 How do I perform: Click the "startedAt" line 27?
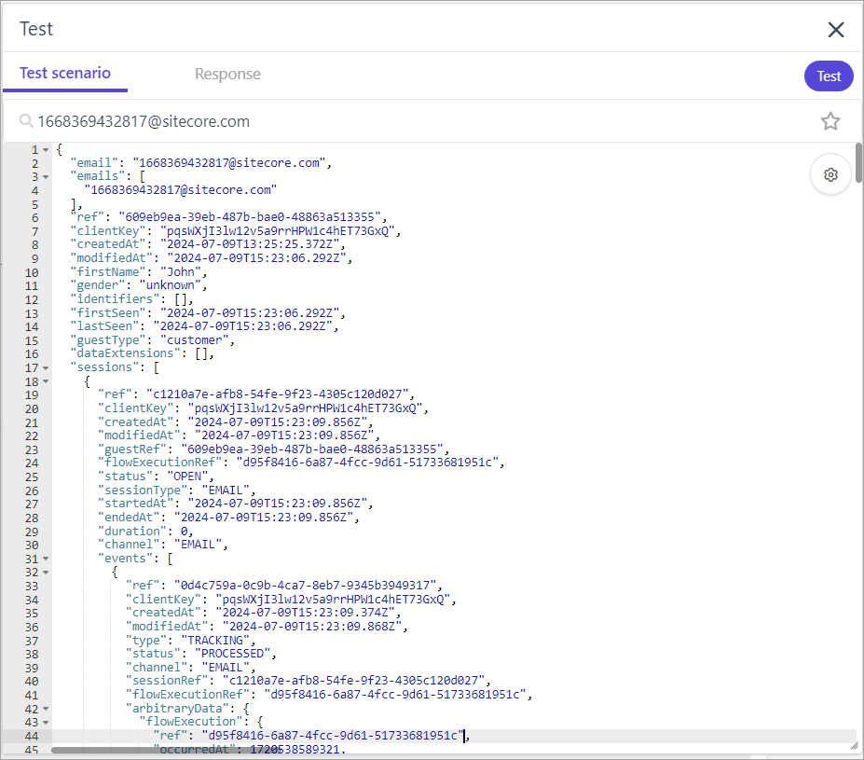click(235, 504)
